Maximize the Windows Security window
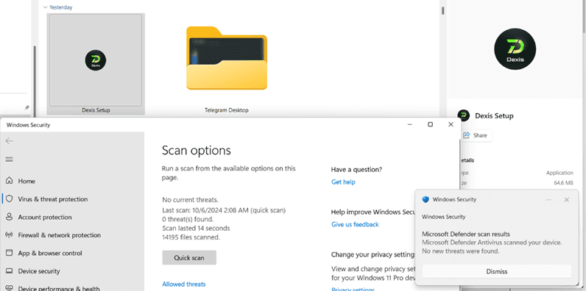The width and height of the screenshot is (586, 291). 430,125
